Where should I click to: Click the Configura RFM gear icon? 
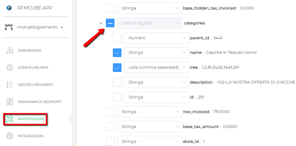coord(10,67)
